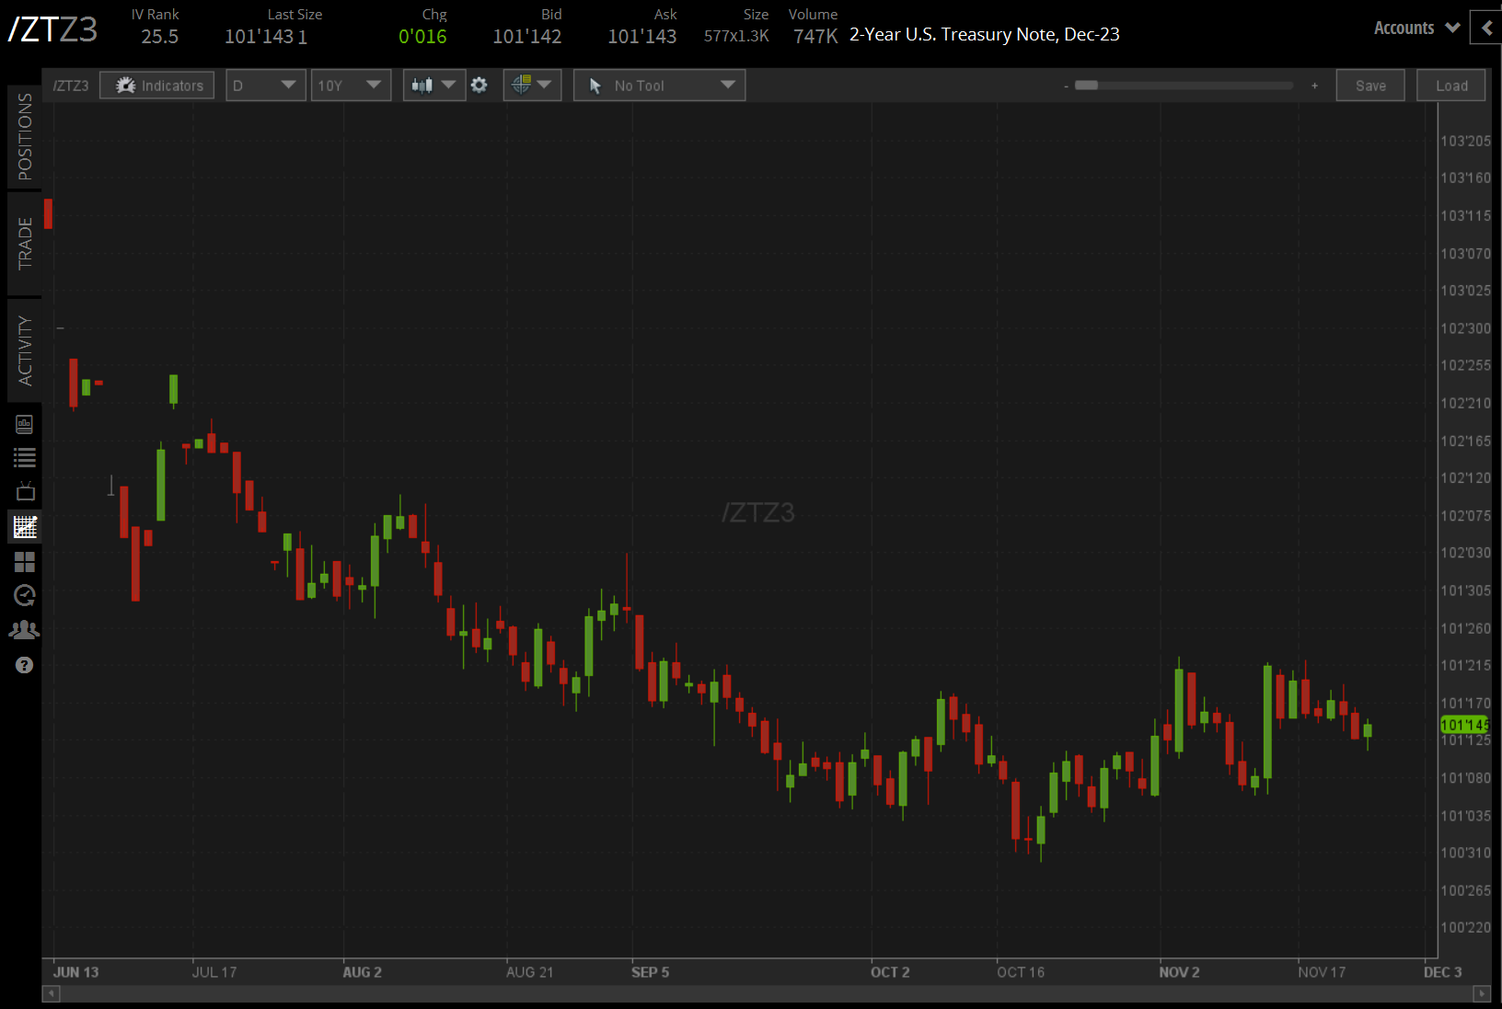Viewport: 1502px width, 1009px height.
Task: Zoom in with the plus button
Action: [1315, 86]
